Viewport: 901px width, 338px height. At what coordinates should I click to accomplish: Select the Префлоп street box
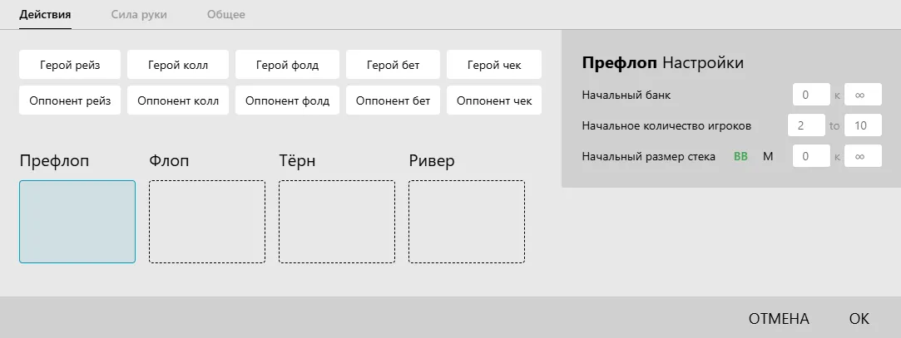pos(77,222)
